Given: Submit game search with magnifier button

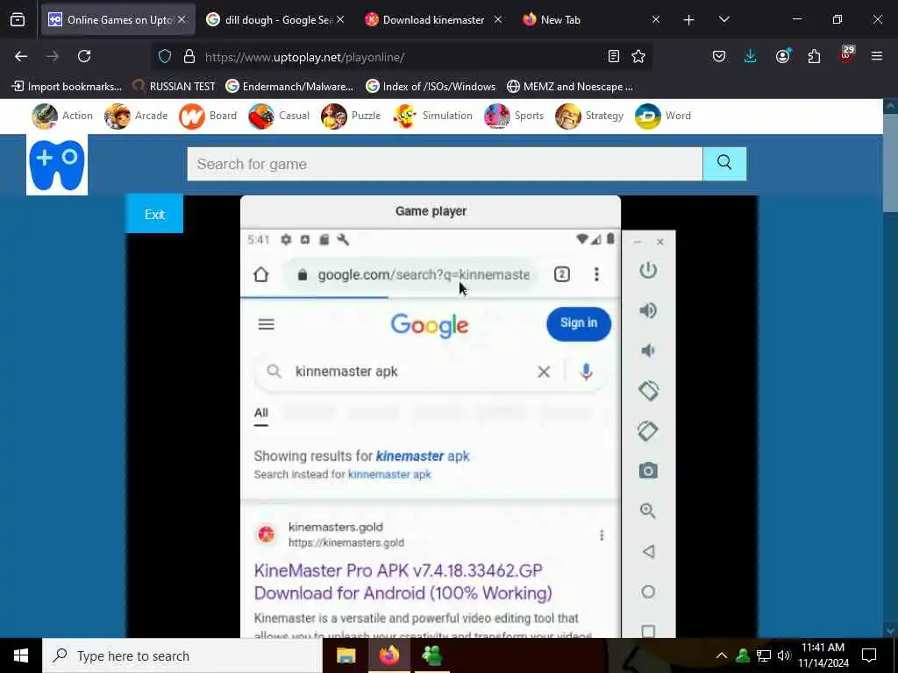Looking at the screenshot, I should [x=723, y=164].
